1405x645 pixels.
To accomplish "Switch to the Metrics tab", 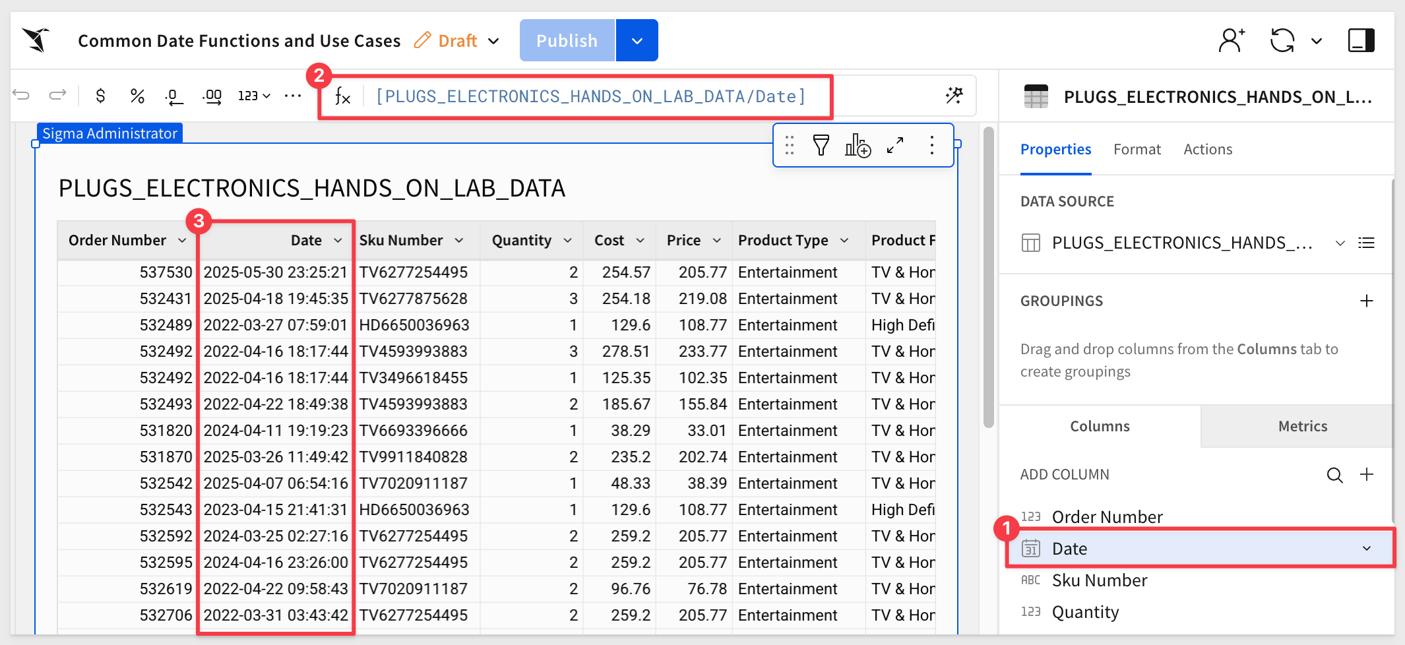I will click(x=1302, y=427).
